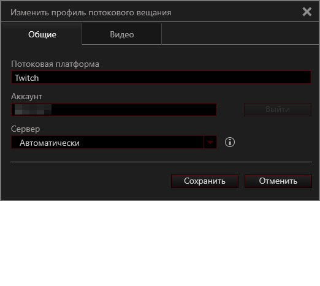Expand server list with red arrow
This screenshot has width=320, height=286.
click(210, 142)
